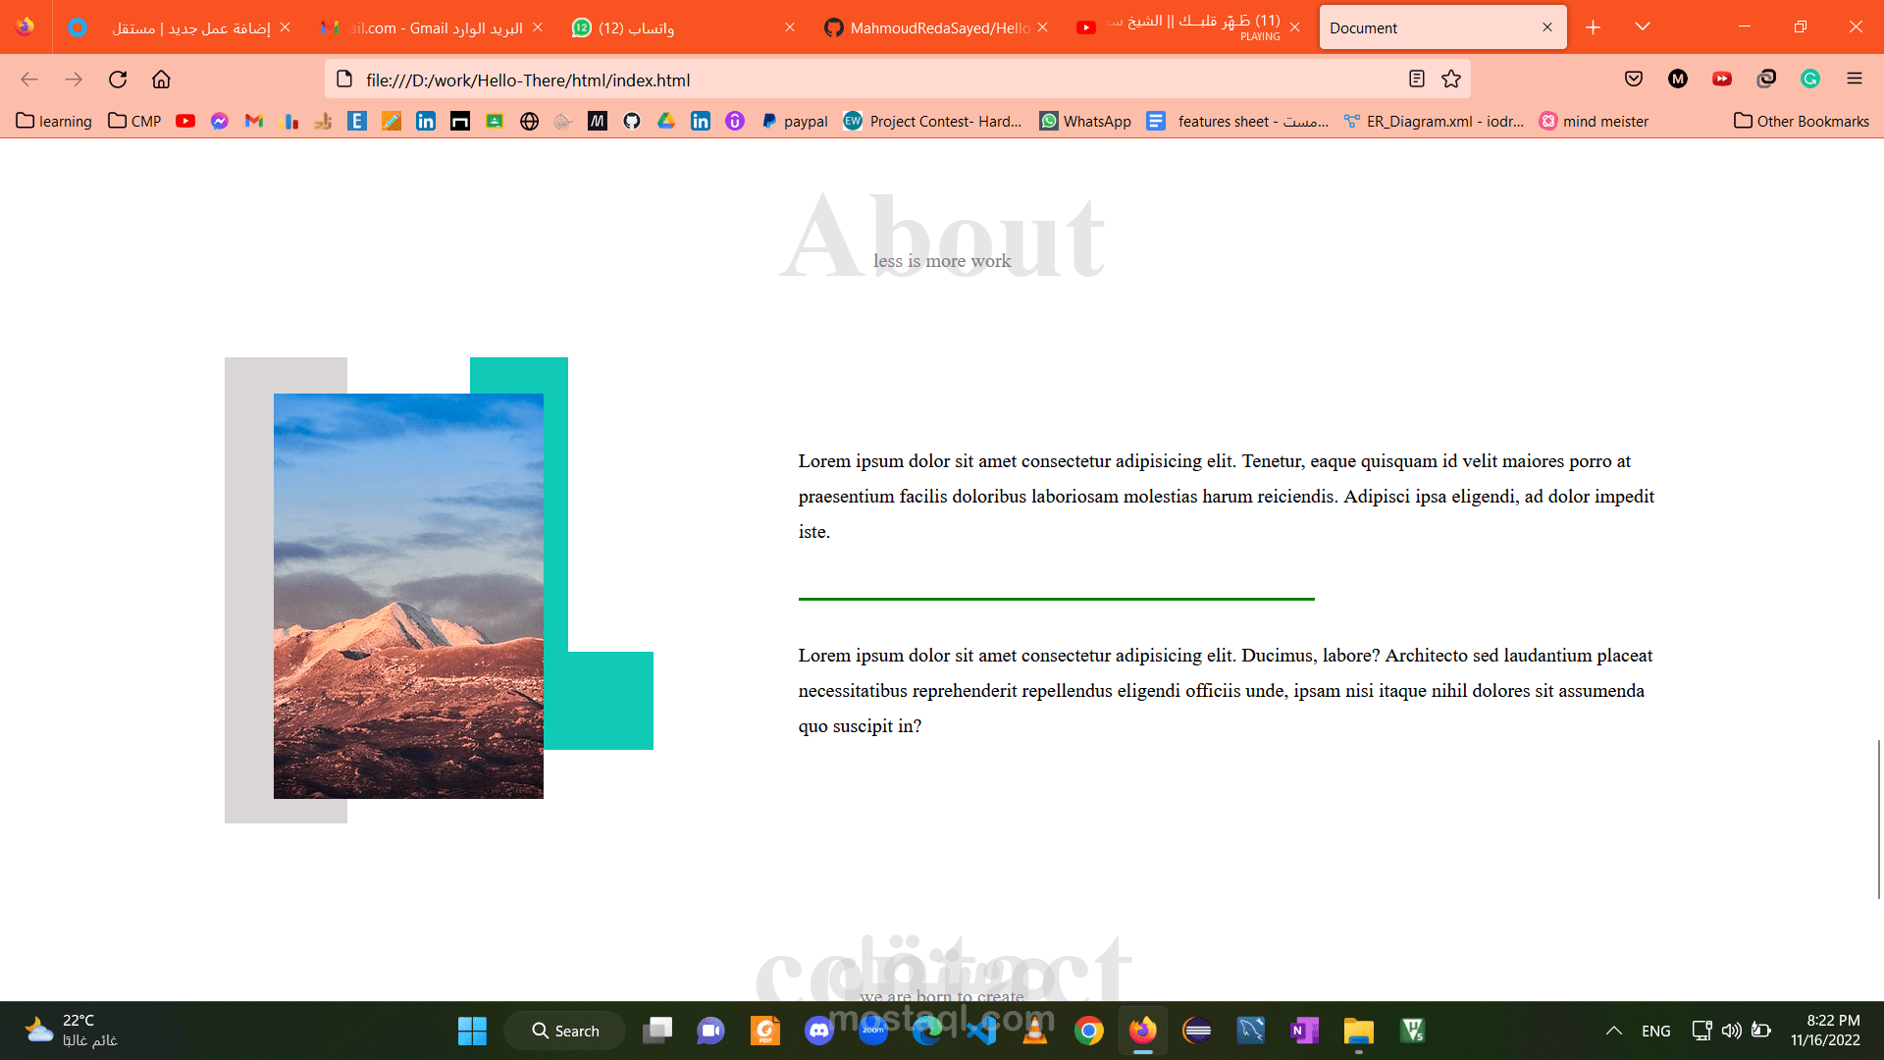Viewport: 1884px width, 1060px height.
Task: Show hidden system tray icons
Action: (1613, 1031)
